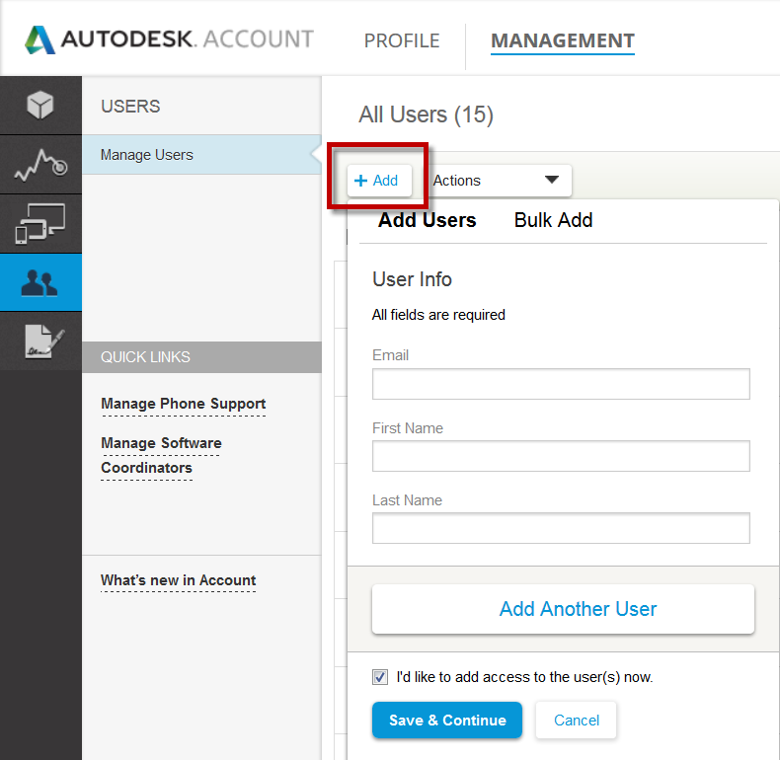Select the users people icon

40,282
